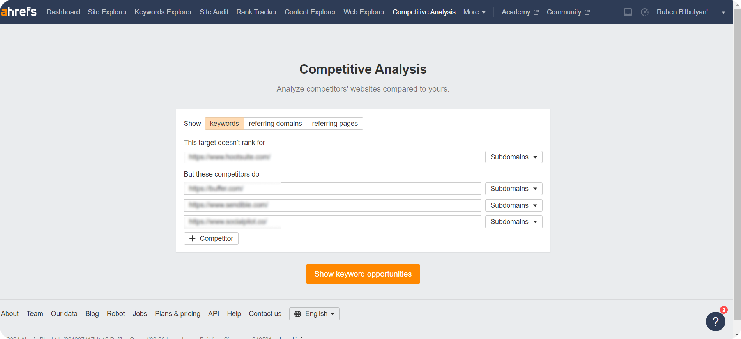Open the API footer link

point(214,314)
